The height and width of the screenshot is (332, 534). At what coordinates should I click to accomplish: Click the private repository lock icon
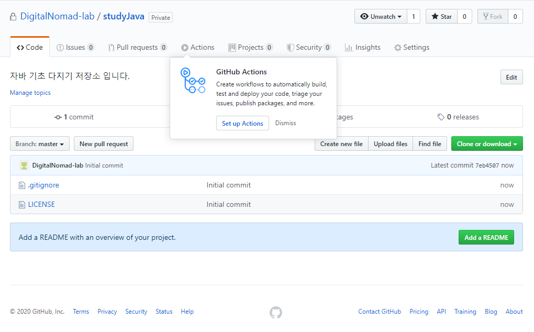click(x=13, y=17)
